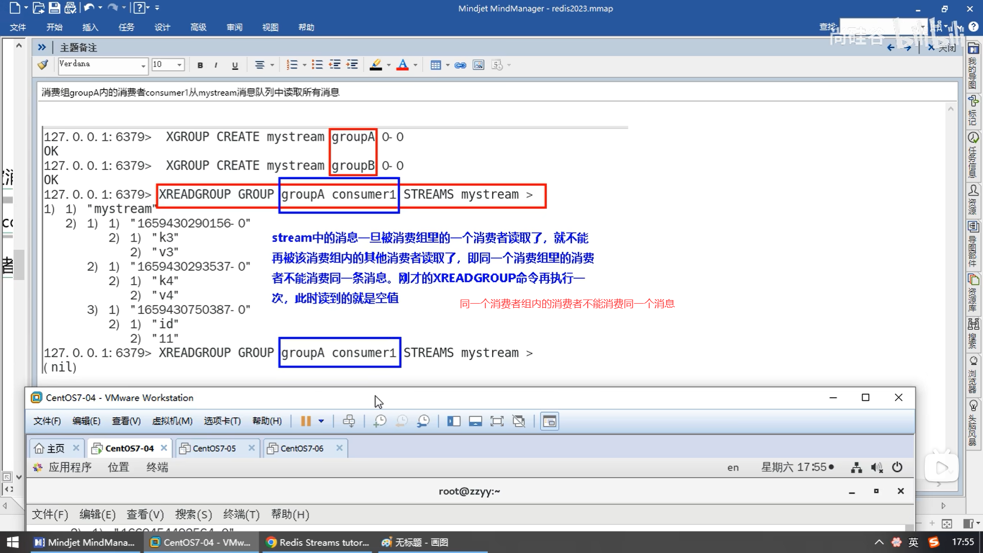Insert a table into the notes
Viewport: 983px width, 553px height.
point(436,65)
